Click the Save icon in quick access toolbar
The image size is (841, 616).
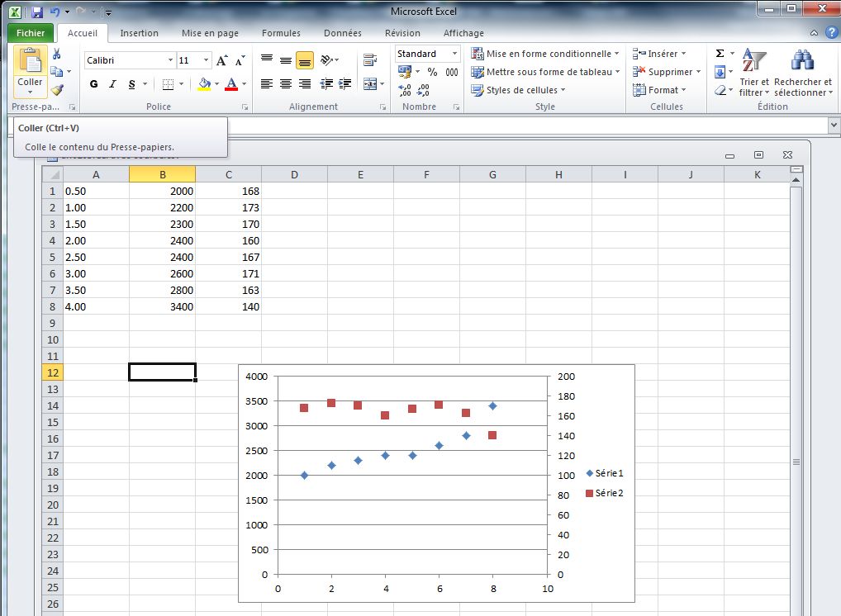coord(36,12)
